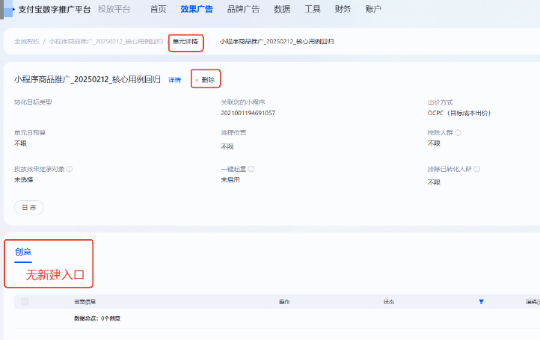This screenshot has width=540, height=340.
Task: Click the OCPC（目标成本出价）value
Action: [x=459, y=113]
